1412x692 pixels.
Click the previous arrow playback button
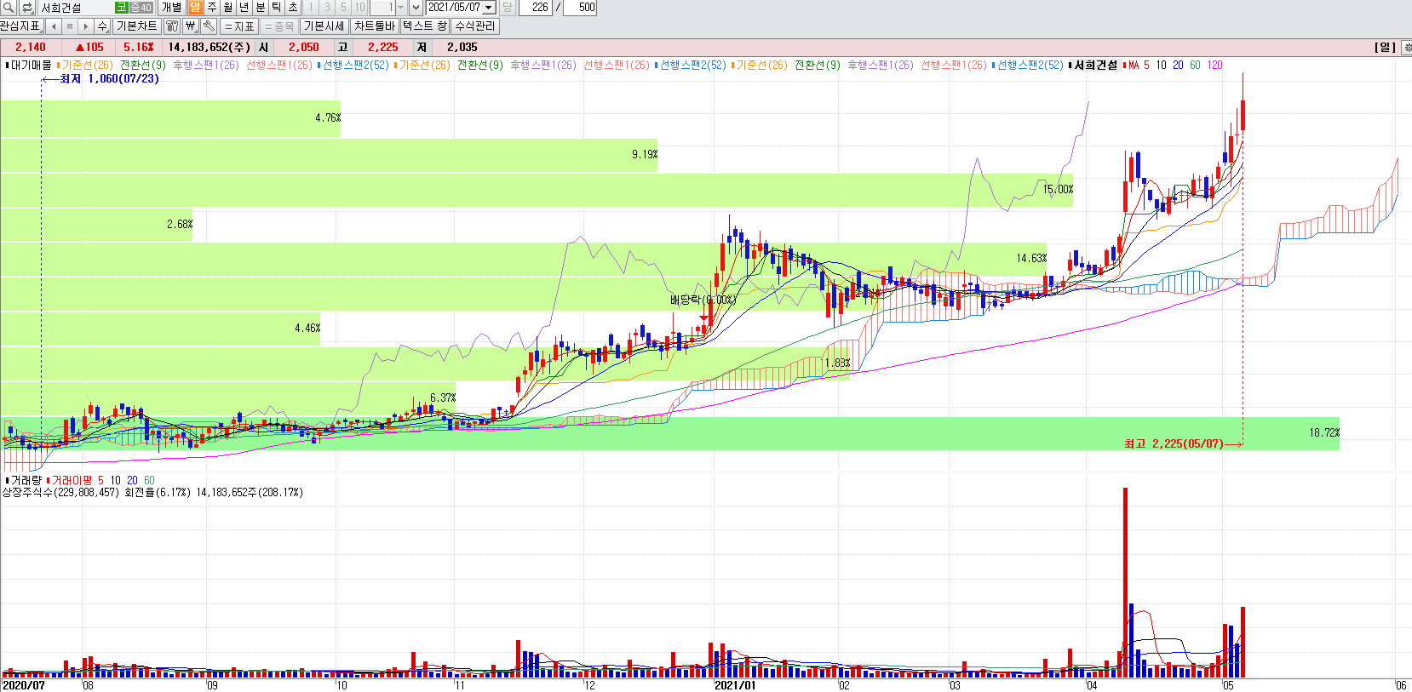(53, 26)
